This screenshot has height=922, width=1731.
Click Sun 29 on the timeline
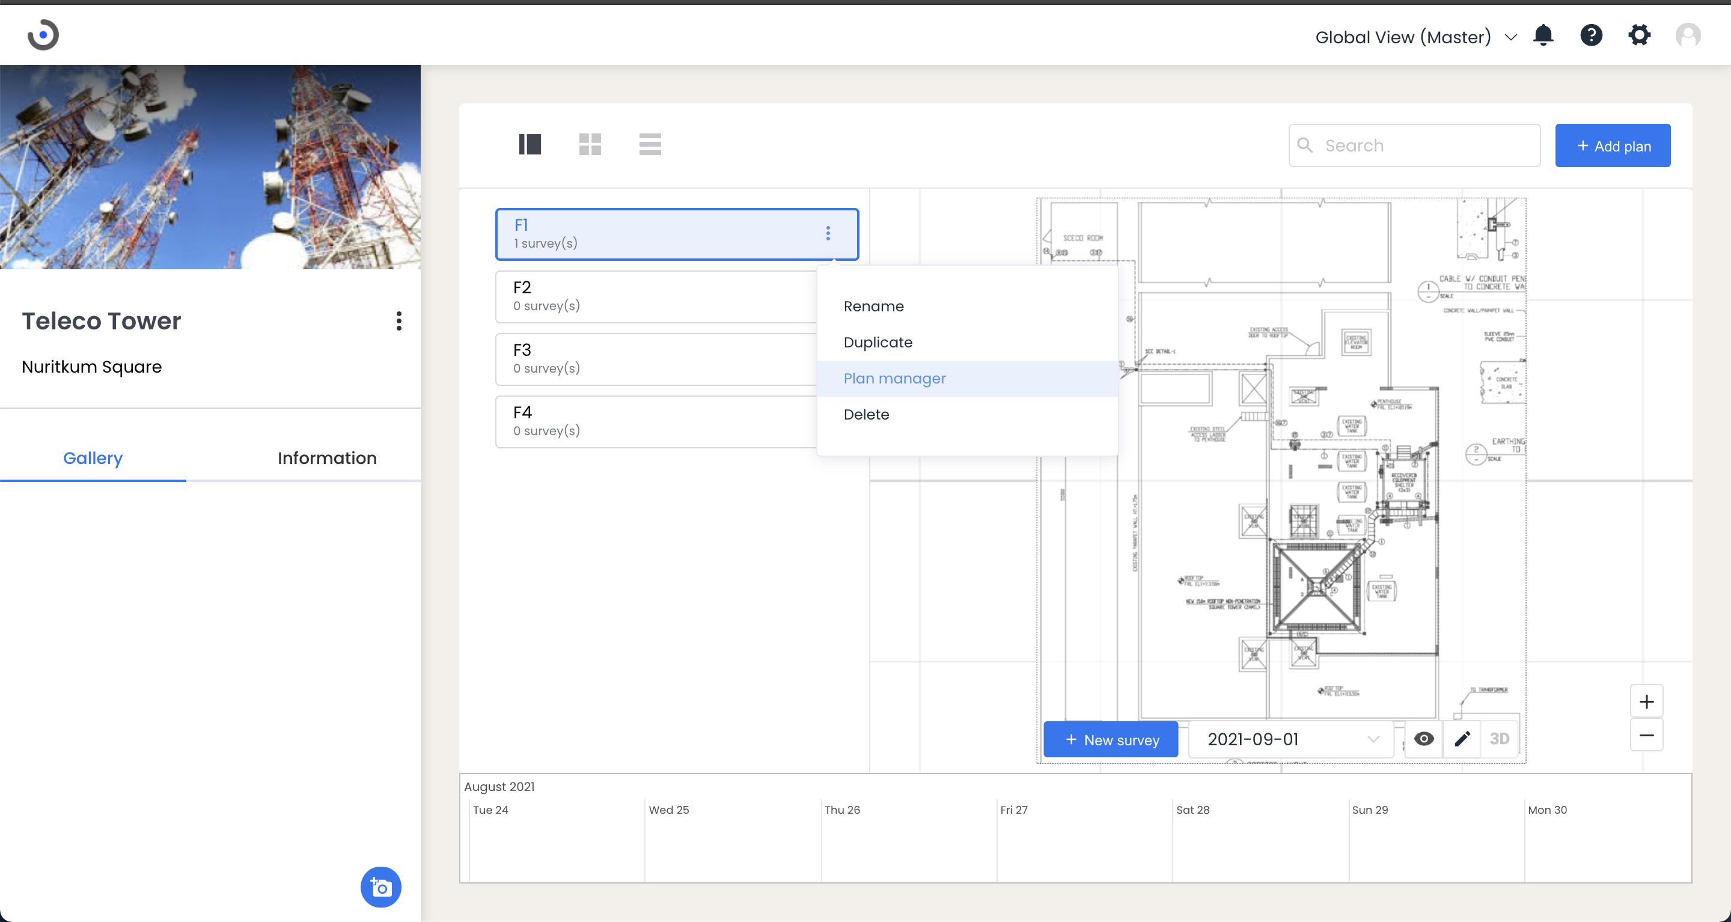[x=1370, y=810]
